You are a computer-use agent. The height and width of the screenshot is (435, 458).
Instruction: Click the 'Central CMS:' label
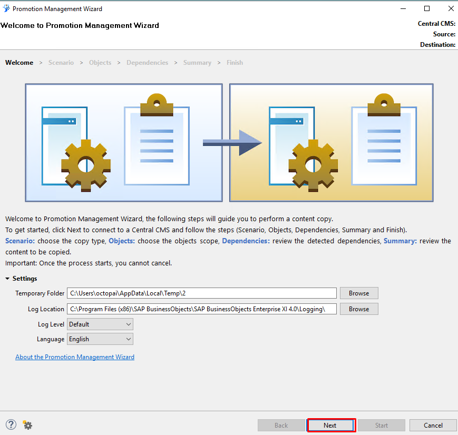(436, 24)
